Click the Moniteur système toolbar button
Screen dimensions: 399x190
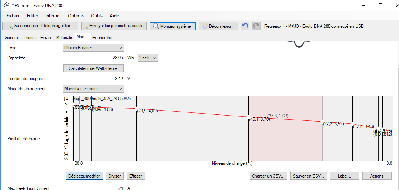pos(173,26)
